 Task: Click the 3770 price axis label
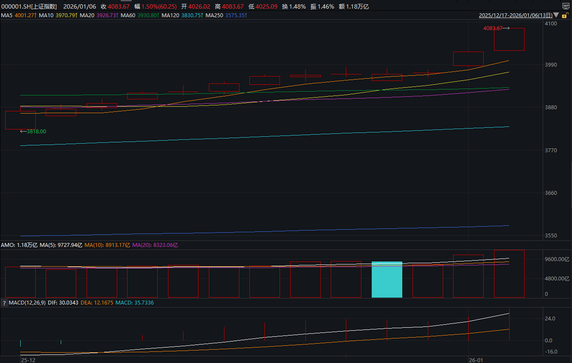551,151
